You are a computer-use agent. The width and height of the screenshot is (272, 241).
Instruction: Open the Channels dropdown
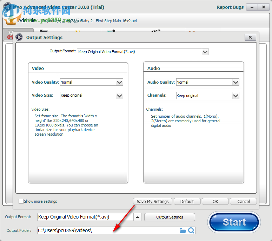(235, 96)
